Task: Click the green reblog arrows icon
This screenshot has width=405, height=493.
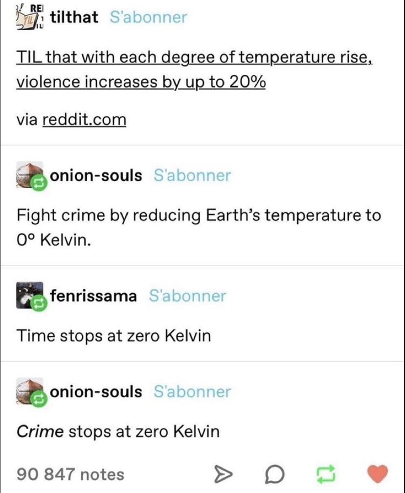Action: [326, 473]
